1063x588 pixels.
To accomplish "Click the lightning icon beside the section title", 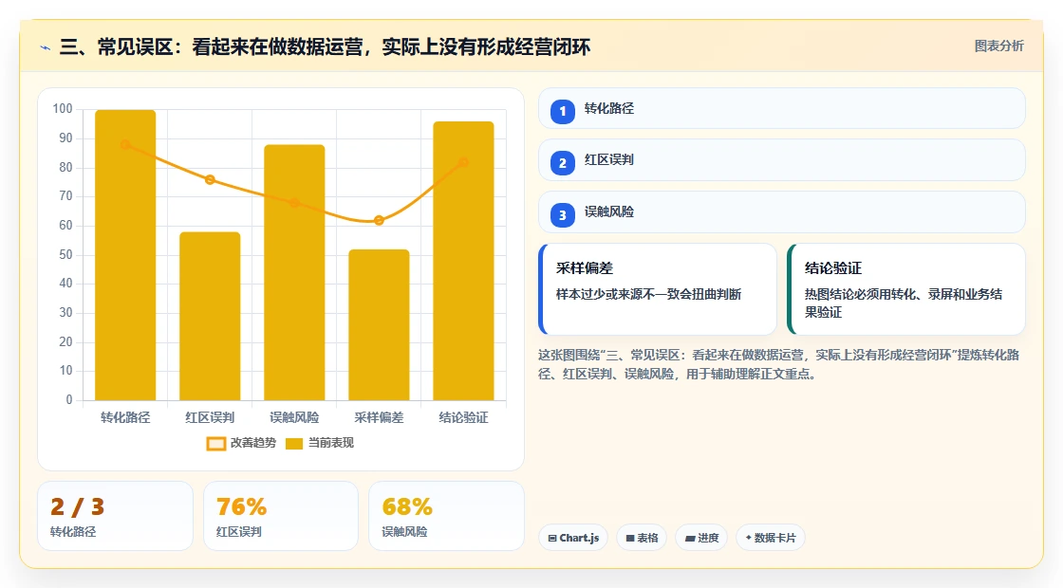I will (x=46, y=47).
